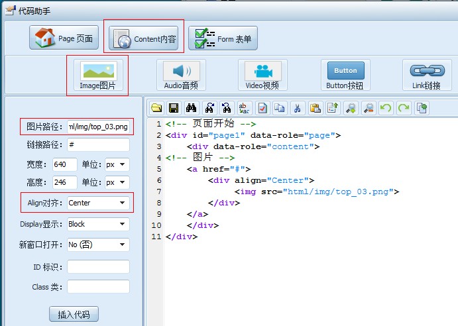Viewport: 458px width, 326px height.
Task: Click the 插入代码 button
Action: [x=74, y=314]
